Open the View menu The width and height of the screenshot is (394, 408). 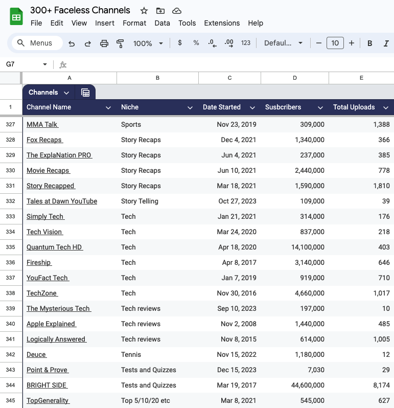pyautogui.click(x=79, y=23)
